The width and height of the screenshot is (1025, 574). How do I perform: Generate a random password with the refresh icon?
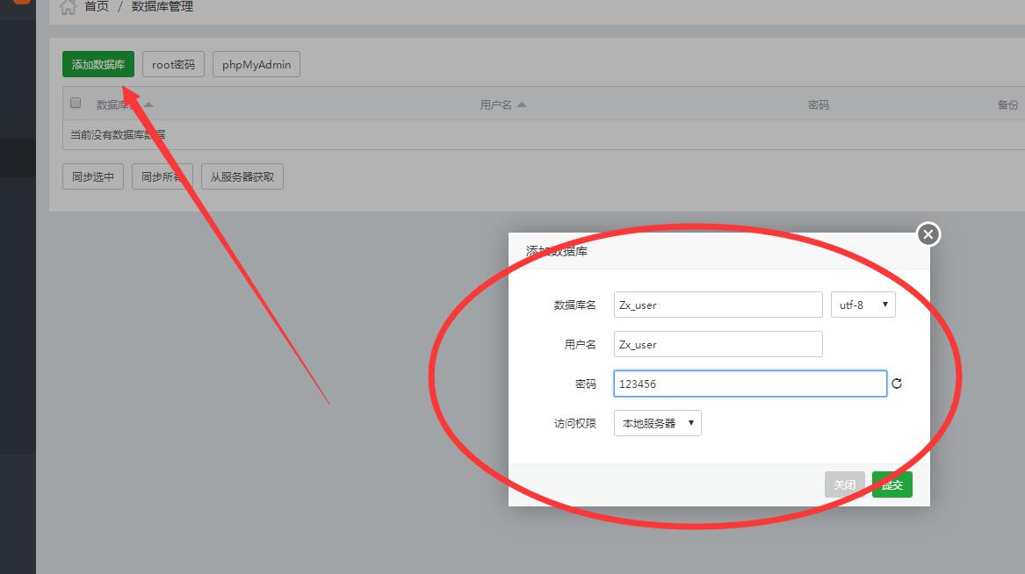[x=897, y=384]
